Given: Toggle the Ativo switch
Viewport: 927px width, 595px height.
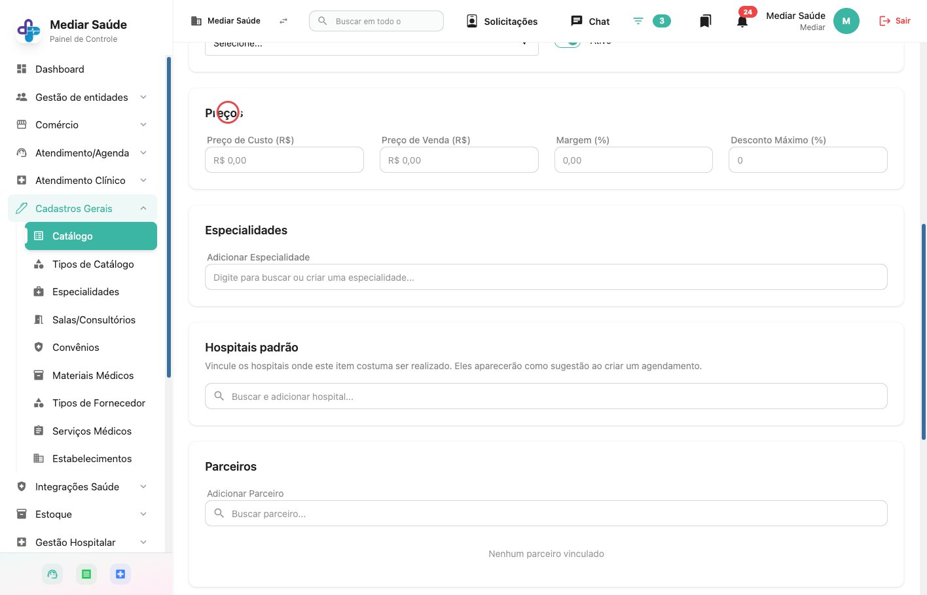Looking at the screenshot, I should click(x=568, y=42).
